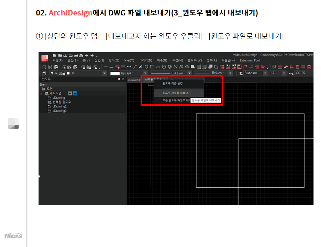Screen dimensions: 330x247
Task: Open the 1.5 text height dropdown
Action: pyautogui.click(x=284, y=73)
